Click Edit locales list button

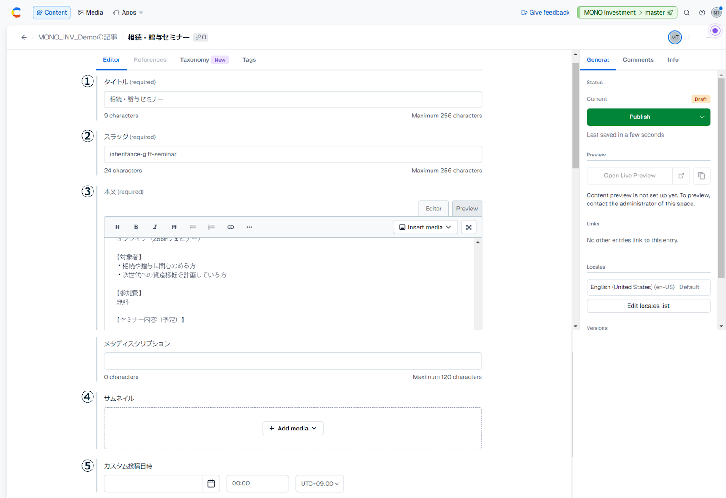(648, 306)
